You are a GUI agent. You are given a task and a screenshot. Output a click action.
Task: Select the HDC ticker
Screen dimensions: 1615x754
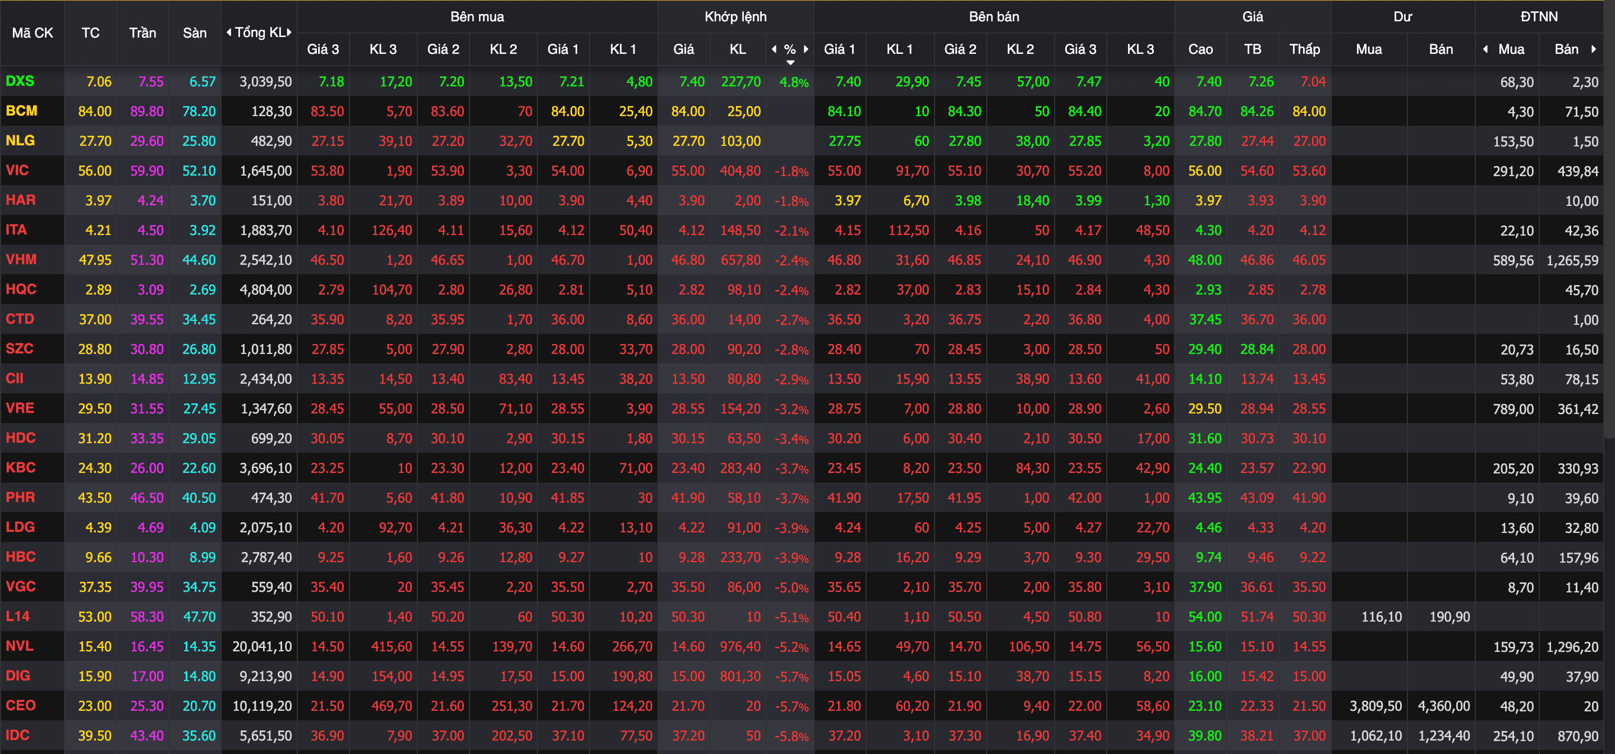click(21, 438)
